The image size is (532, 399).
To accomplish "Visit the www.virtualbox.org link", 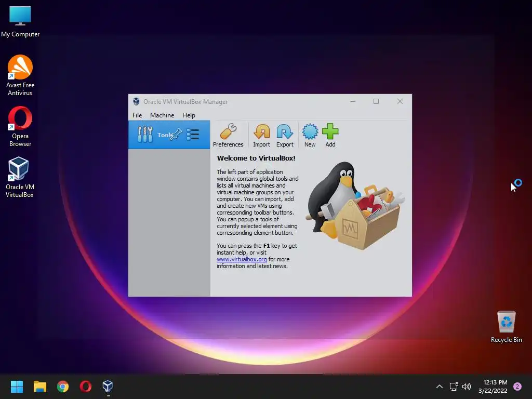I will point(242,259).
